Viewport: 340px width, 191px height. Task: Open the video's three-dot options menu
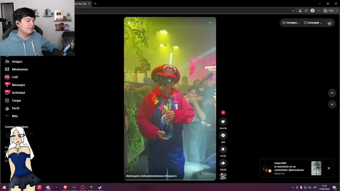(x=210, y=23)
